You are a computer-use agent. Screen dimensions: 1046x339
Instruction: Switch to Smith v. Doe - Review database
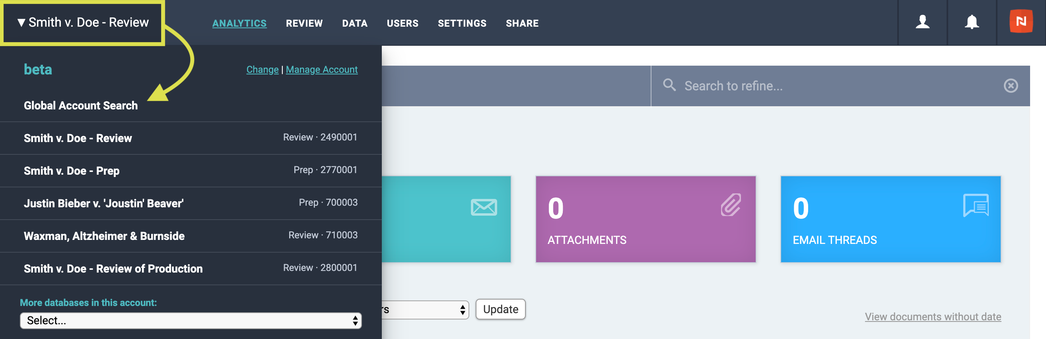coord(191,138)
